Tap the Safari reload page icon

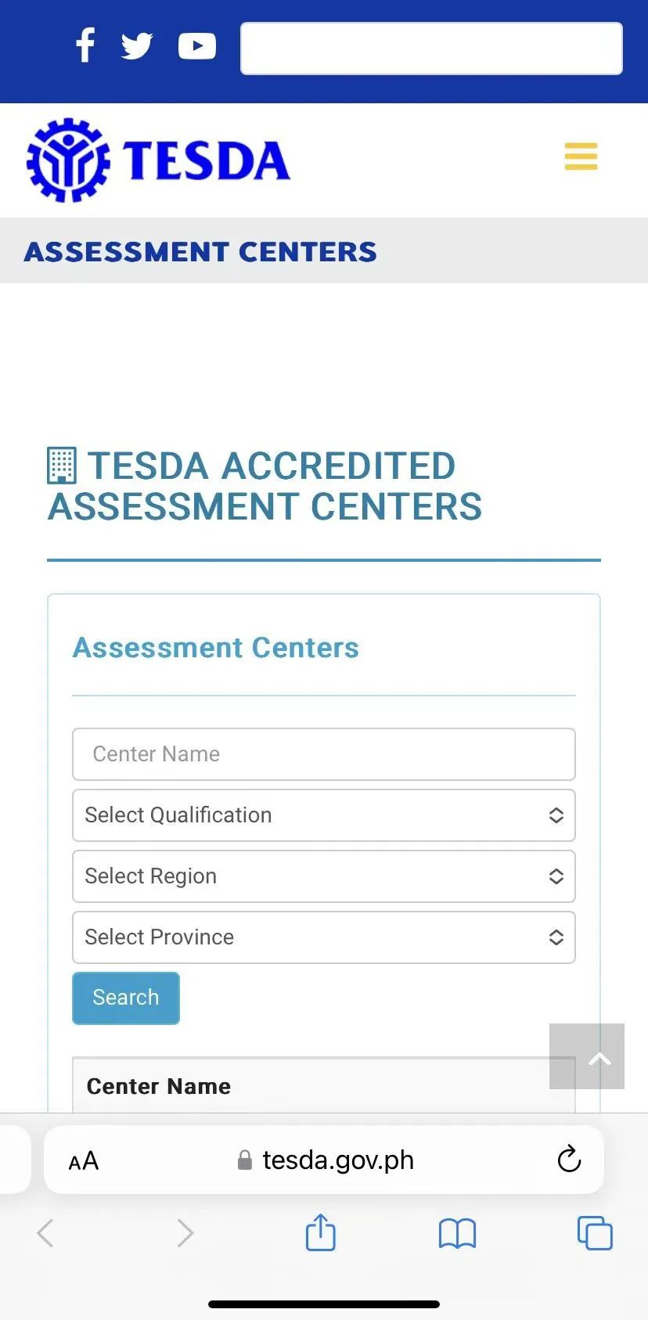click(569, 1160)
